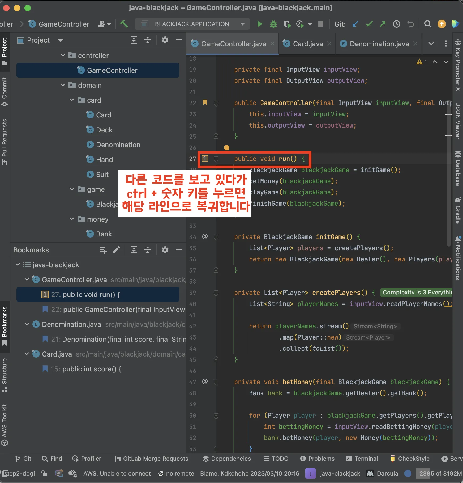
Task: Click the Git update project arrow
Action: click(355, 24)
